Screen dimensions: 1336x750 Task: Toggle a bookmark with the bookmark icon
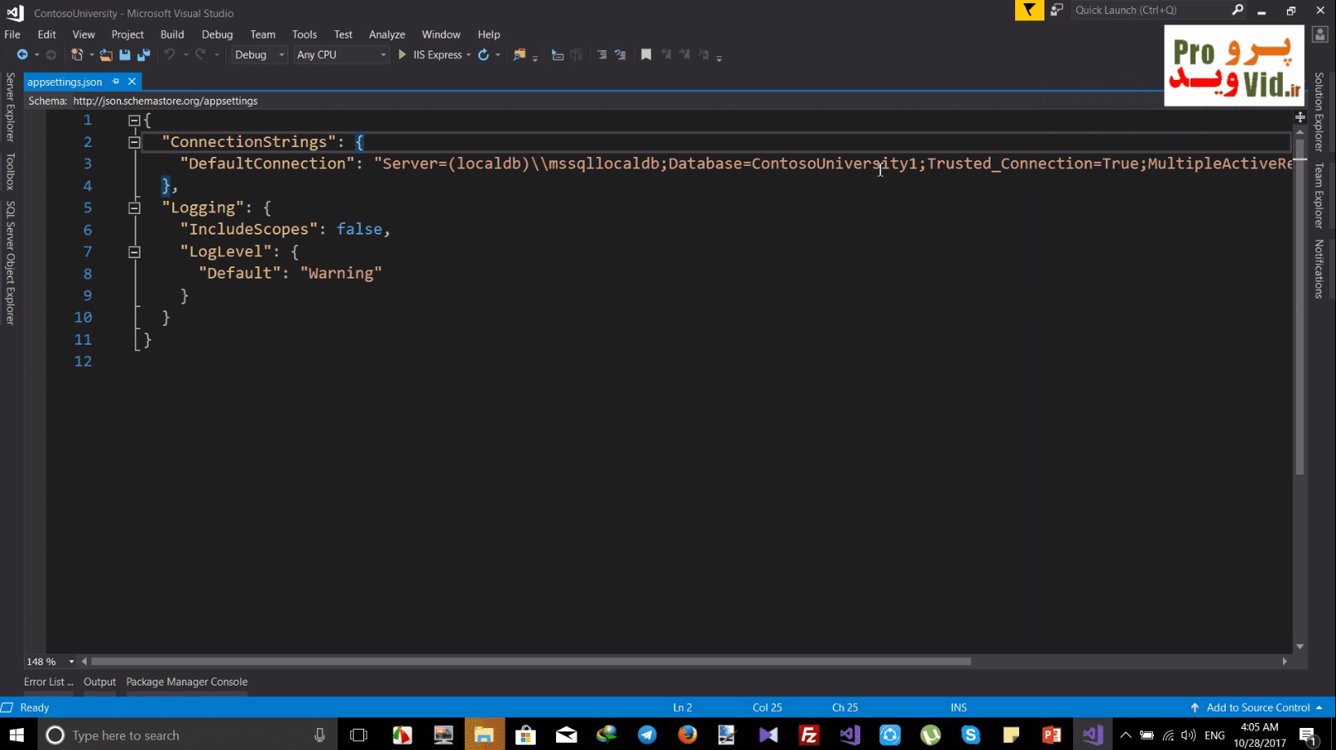tap(646, 55)
